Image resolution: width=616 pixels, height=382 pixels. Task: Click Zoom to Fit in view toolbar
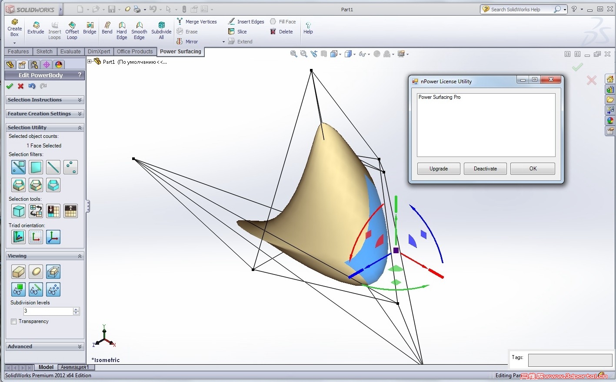coord(294,54)
